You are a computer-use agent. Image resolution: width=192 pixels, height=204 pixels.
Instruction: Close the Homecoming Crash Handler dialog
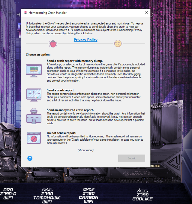pos(147,13)
